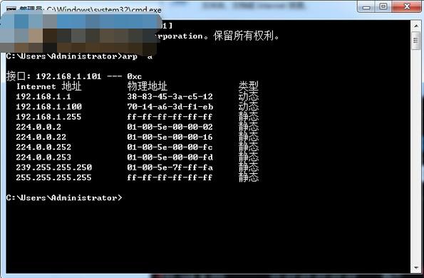The width and height of the screenshot is (424, 278).
Task: Click 静态 type for 255.255.255.255
Action: click(x=249, y=177)
